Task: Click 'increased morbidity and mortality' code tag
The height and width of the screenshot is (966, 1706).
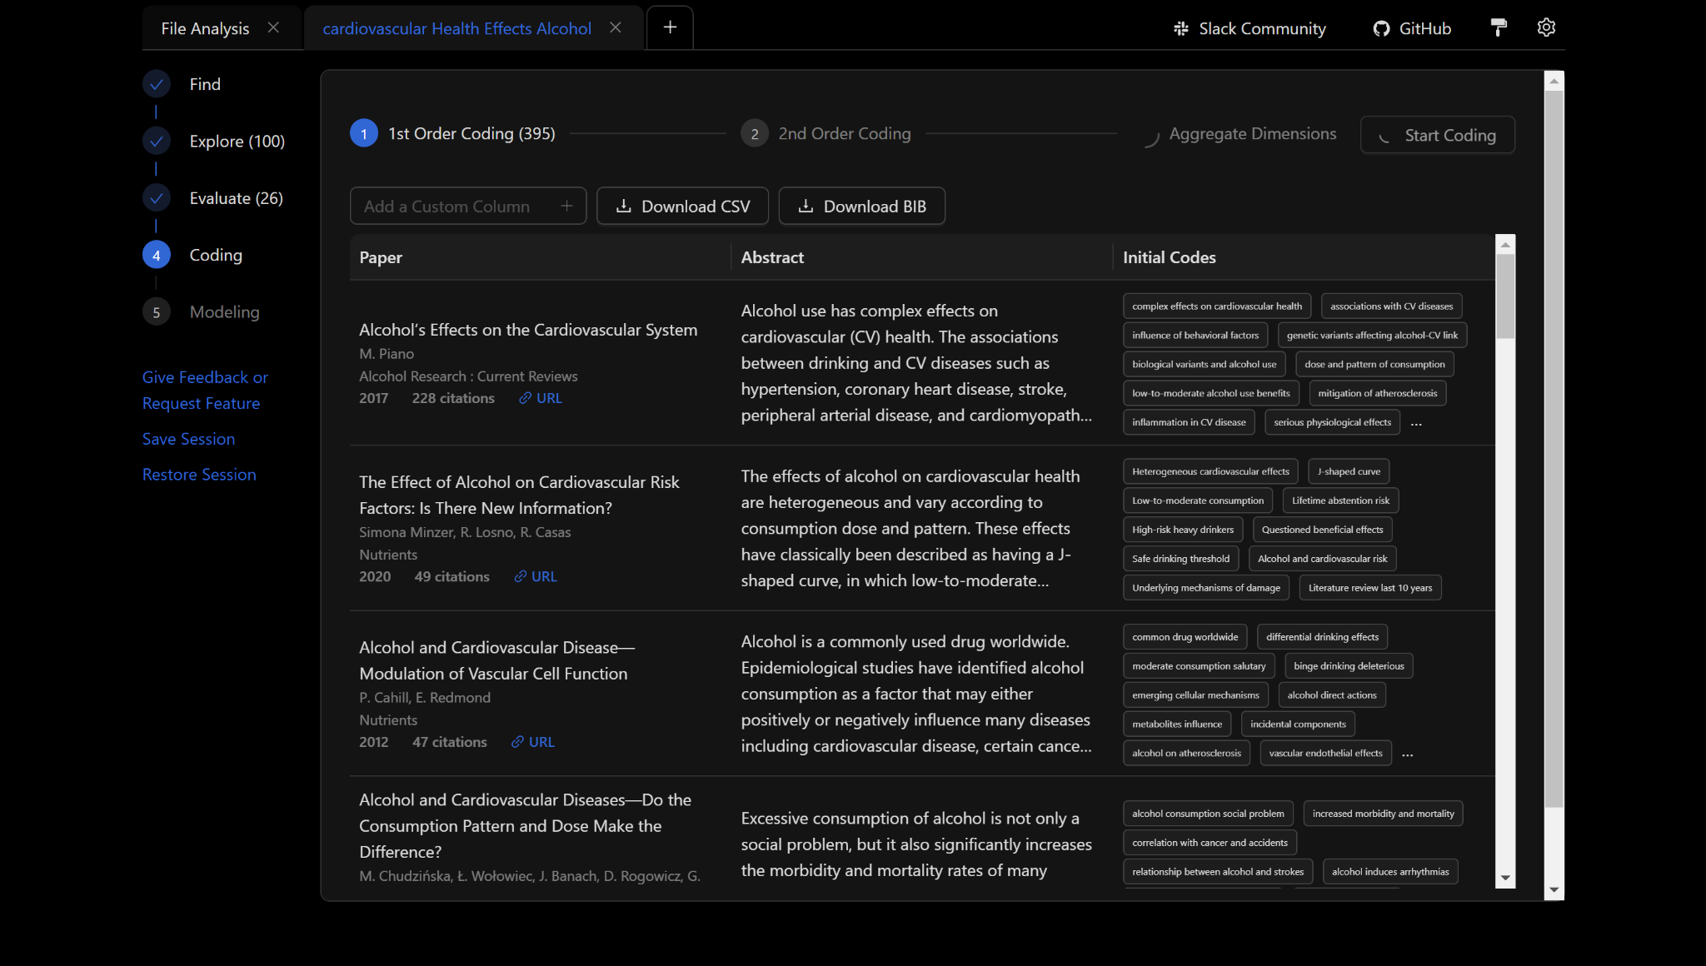Action: 1383,814
